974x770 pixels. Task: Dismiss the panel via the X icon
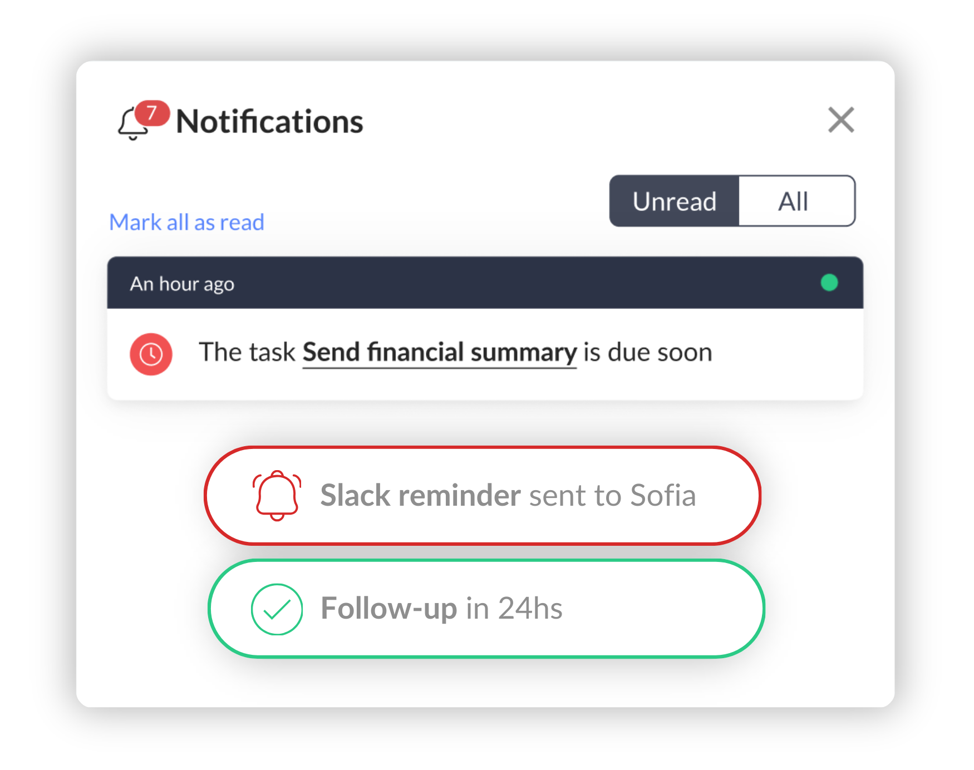(x=840, y=120)
